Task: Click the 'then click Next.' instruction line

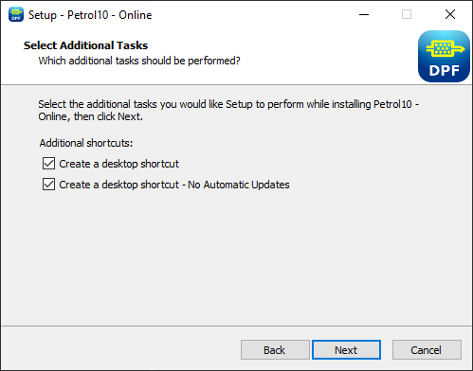Action: pyautogui.click(x=108, y=116)
